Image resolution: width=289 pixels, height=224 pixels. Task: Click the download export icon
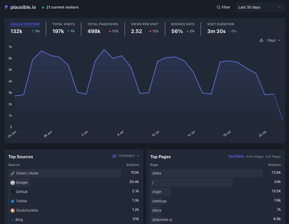tap(261, 40)
